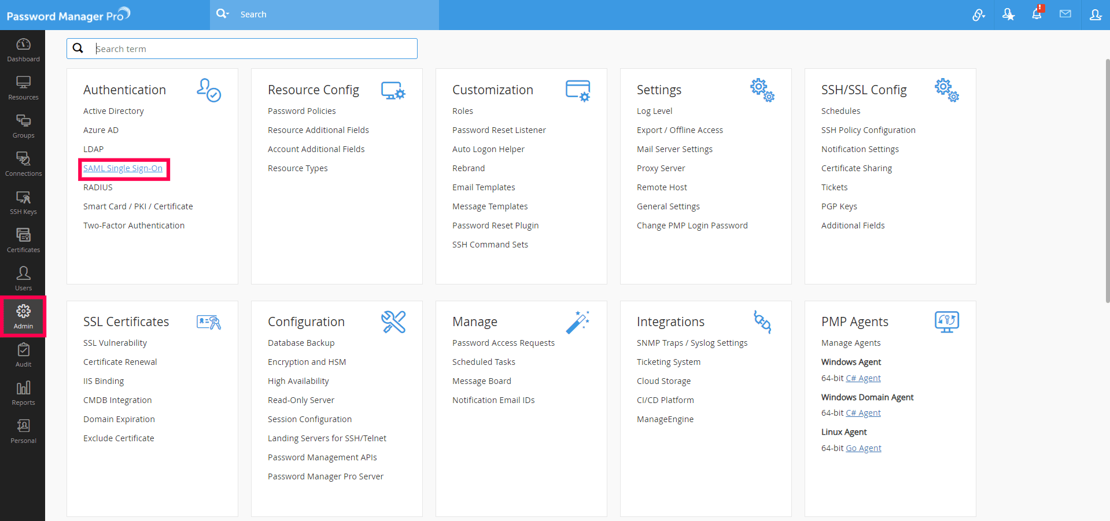Open Two-Factor Authentication
Viewport: 1110px width, 521px height.
coord(134,226)
